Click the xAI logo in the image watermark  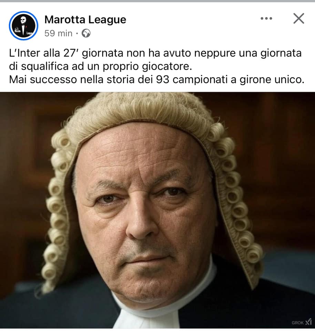coord(308,321)
